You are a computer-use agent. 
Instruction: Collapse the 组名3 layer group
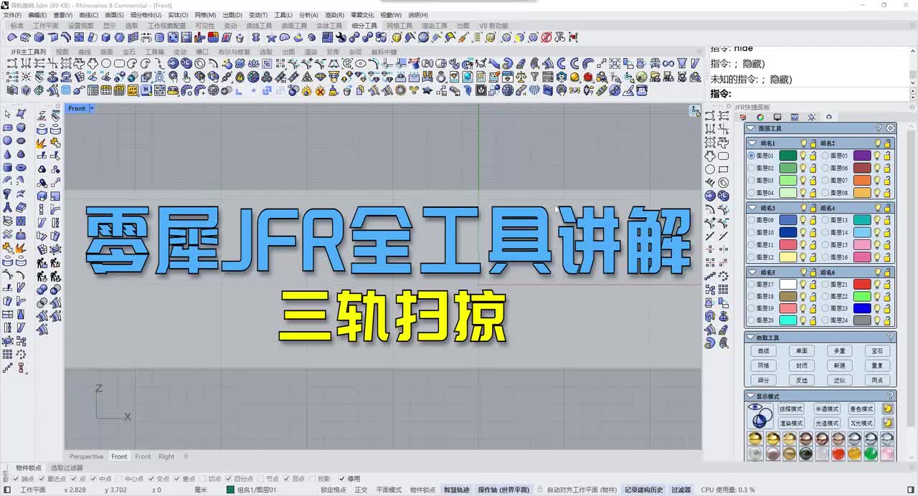(x=752, y=208)
